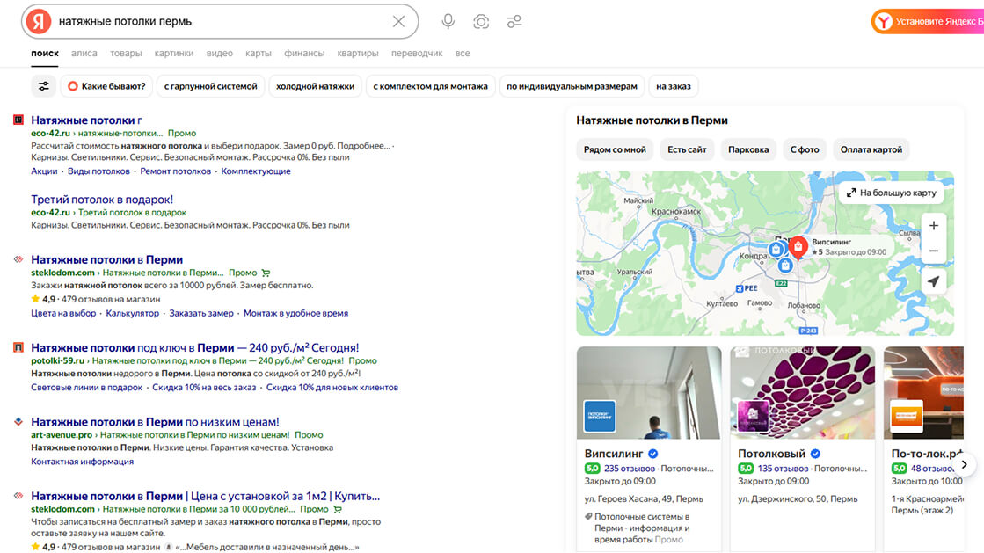Click the Випсилинг verified checkmark badge
Viewport: 984px width, 553px height.
point(653,454)
